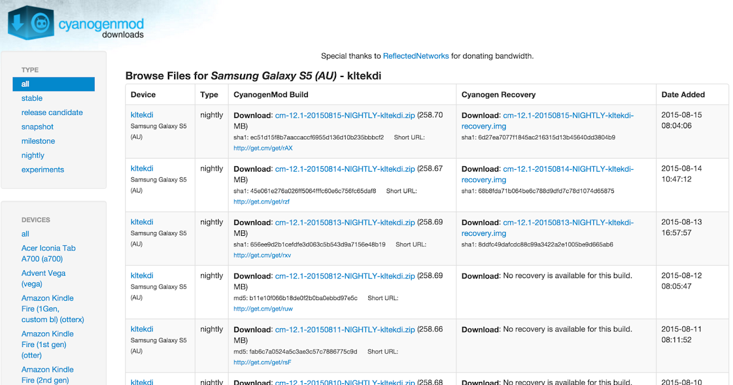This screenshot has height=385, width=733.
Task: Click date '2015-08-11 08:11:52'
Action: [682, 335]
